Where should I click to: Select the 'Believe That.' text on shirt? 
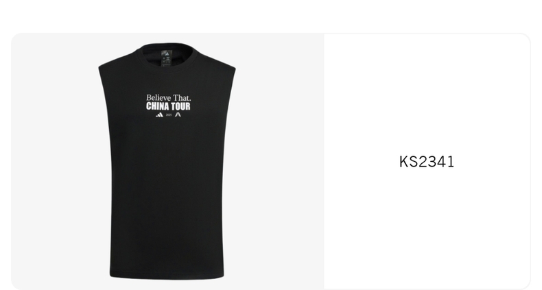coord(168,98)
